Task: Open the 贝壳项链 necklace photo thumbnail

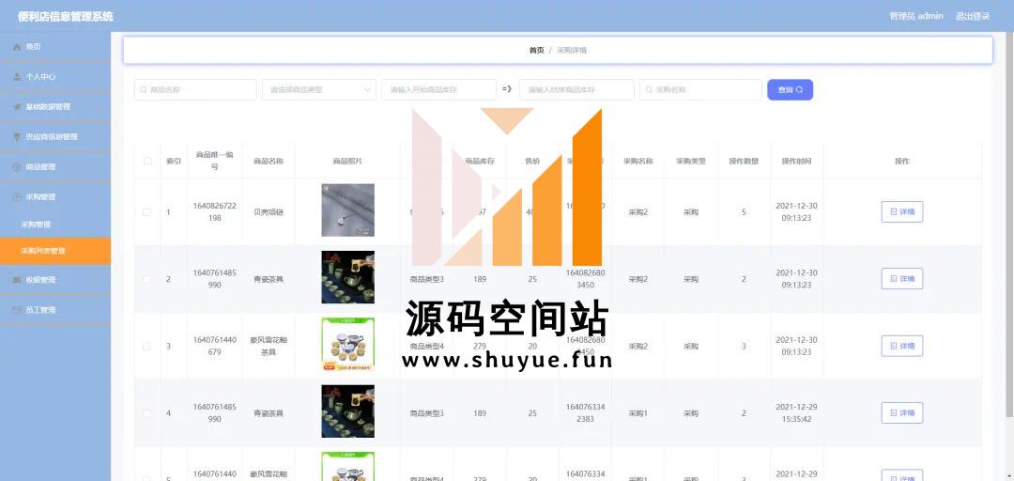Action: tap(348, 209)
